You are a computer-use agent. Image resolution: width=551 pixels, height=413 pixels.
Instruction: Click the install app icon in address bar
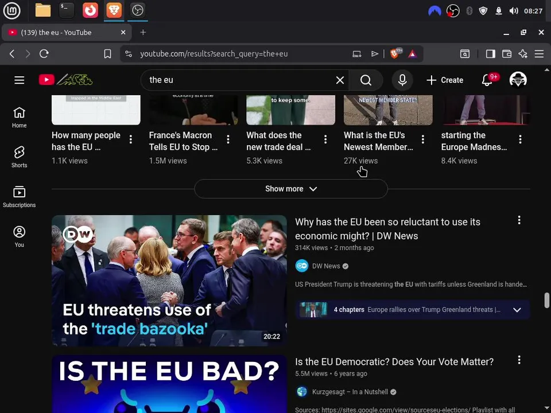point(356,54)
